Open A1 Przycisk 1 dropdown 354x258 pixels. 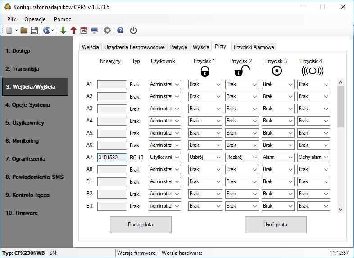click(205, 84)
